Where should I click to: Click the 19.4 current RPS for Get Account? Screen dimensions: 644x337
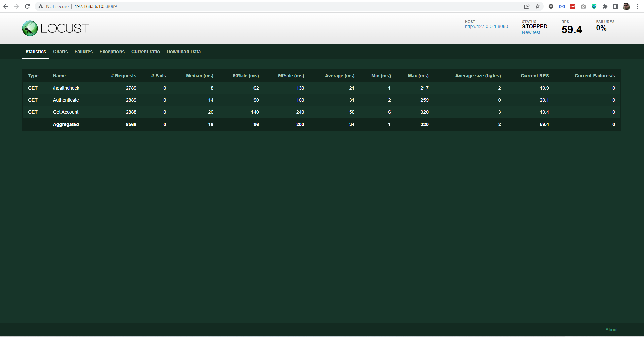click(544, 112)
